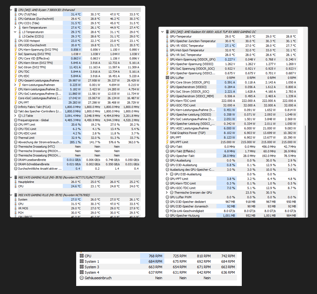Click fan icon beside System 4
The height and width of the screenshot is (294, 317).
pos(81,272)
